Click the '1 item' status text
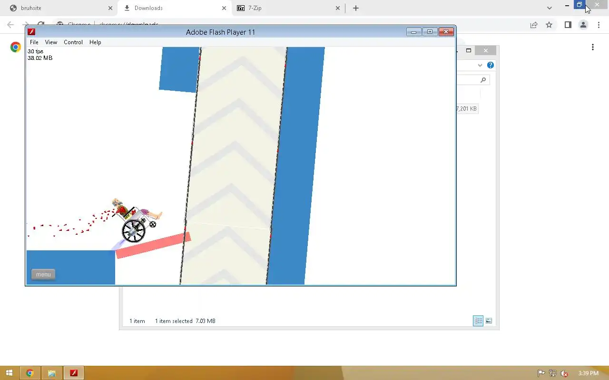Viewport: 609px width, 380px height. [x=137, y=321]
